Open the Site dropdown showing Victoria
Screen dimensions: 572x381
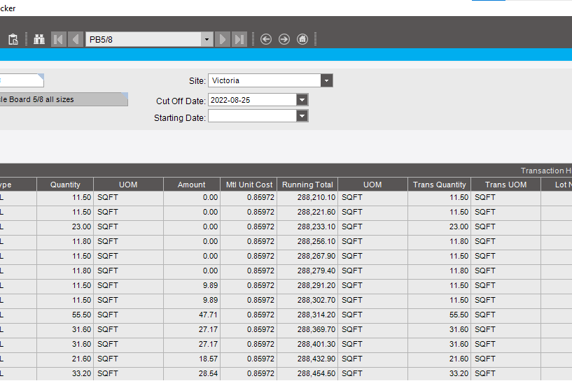(x=326, y=80)
